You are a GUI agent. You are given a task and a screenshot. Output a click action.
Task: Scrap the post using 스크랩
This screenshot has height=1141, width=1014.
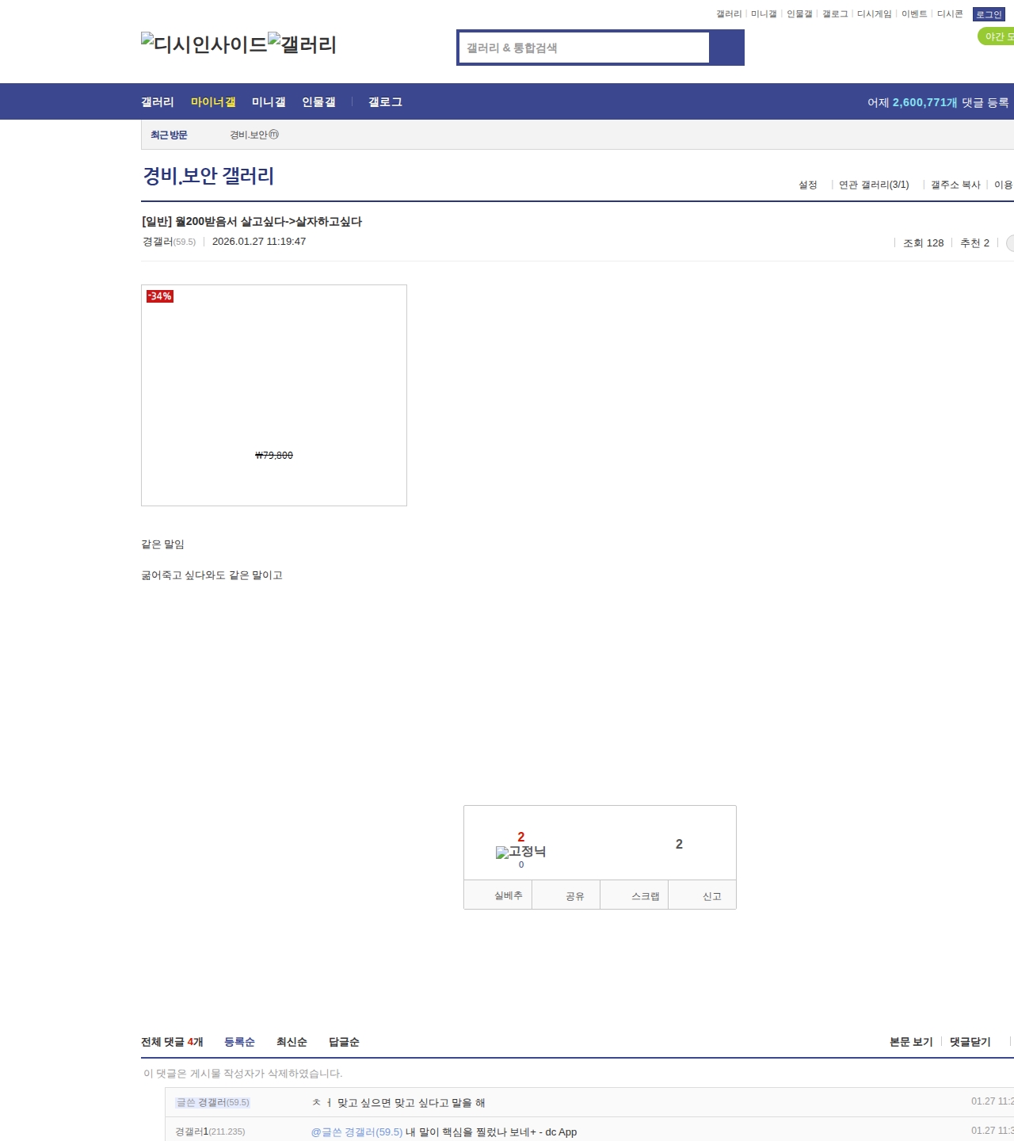pos(645,896)
